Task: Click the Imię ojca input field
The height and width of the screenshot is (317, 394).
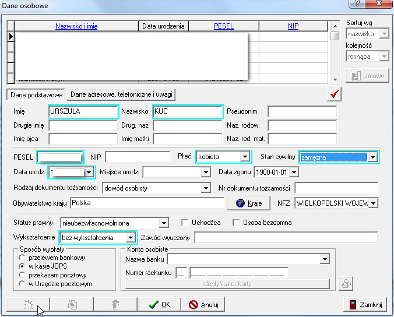Action: tap(83, 139)
